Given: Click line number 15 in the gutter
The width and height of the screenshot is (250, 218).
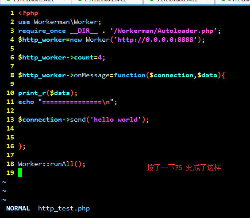Looking at the screenshot, I should (10, 137).
